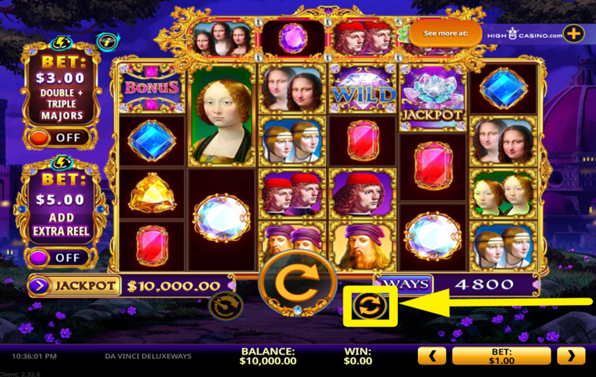Click the orange plus icon beside HighCasino.com
Viewport: 596px width, 377px height.
[x=573, y=34]
